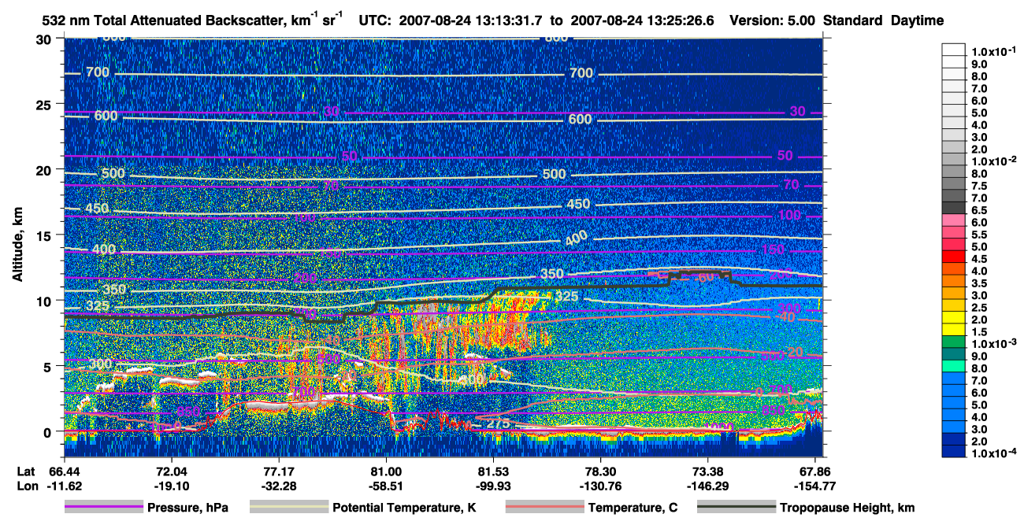Click the '275' potential temperature contour label
The width and height of the screenshot is (1024, 525).
(x=498, y=423)
